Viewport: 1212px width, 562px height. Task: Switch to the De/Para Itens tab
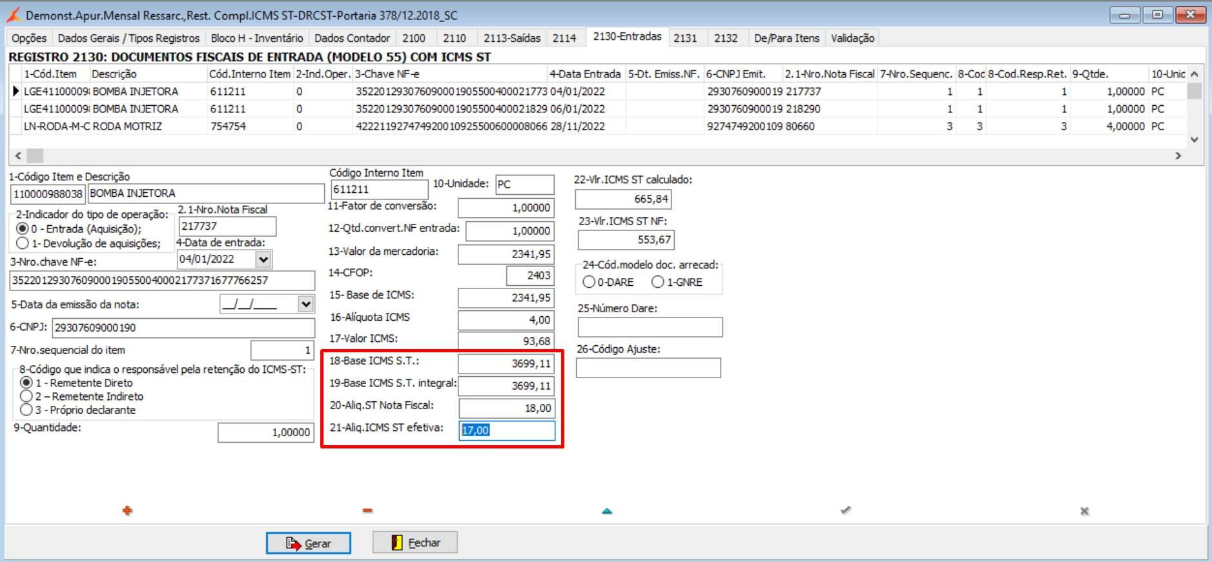click(786, 38)
